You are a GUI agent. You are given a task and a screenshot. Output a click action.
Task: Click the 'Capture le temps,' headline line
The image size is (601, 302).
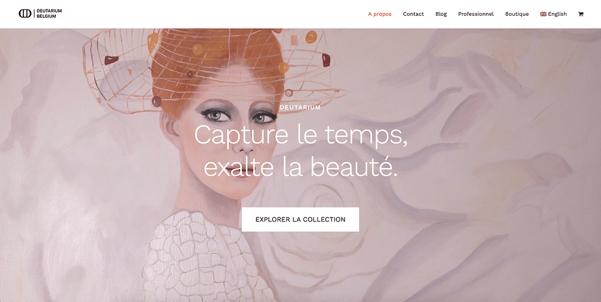point(300,136)
